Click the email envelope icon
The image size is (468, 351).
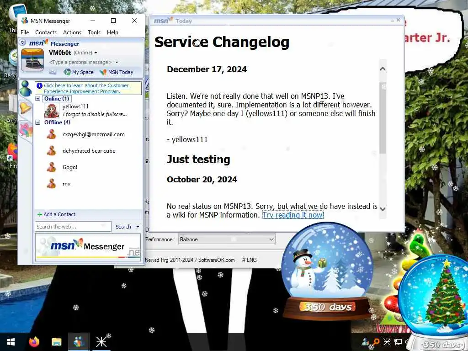(53, 72)
